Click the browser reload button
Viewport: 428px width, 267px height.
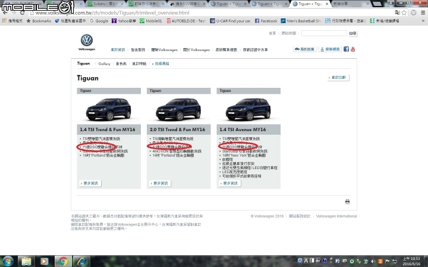23,12
